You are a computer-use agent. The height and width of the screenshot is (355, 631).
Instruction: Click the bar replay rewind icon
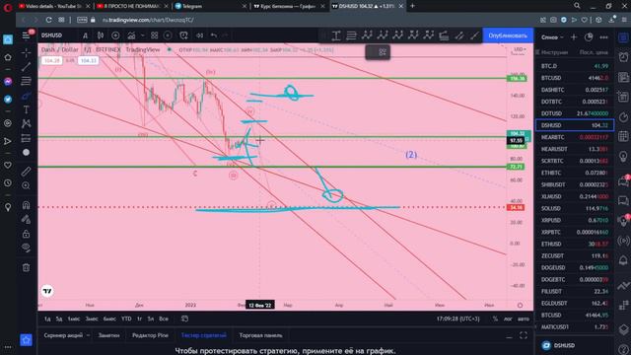pyautogui.click(x=199, y=35)
